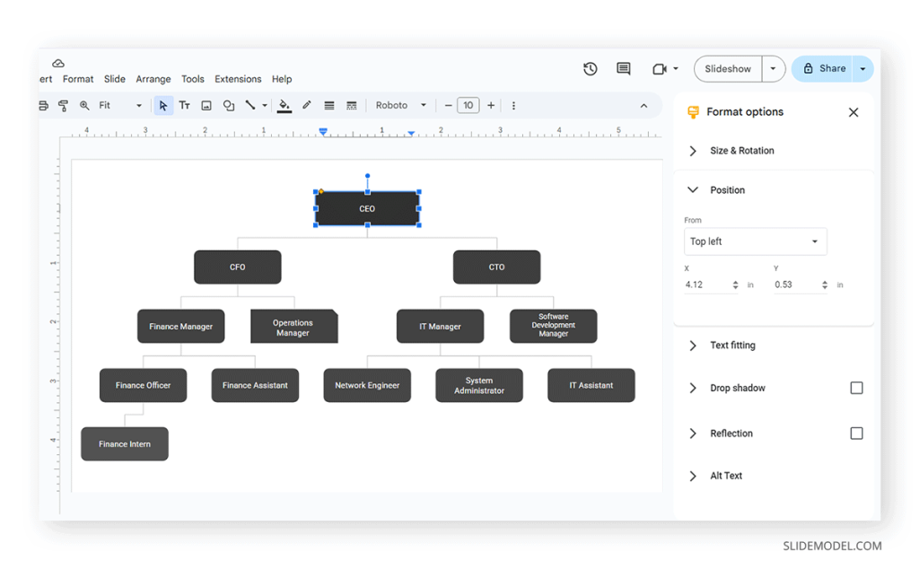919x569 pixels.
Task: Click the version history clock icon
Action: pyautogui.click(x=590, y=68)
